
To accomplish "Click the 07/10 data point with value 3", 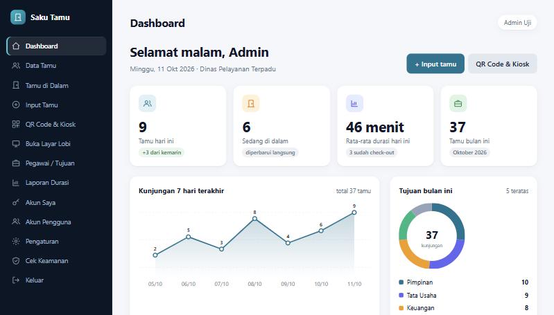I will [221, 249].
